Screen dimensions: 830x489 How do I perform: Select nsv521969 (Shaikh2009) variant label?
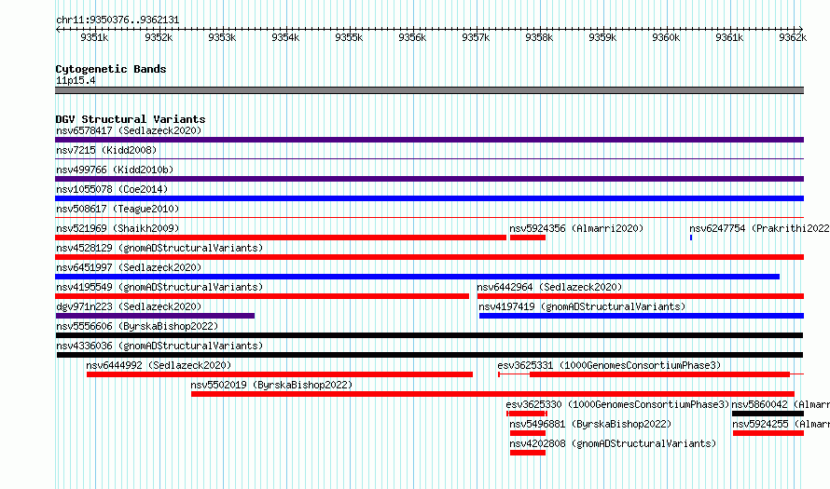[x=118, y=228]
